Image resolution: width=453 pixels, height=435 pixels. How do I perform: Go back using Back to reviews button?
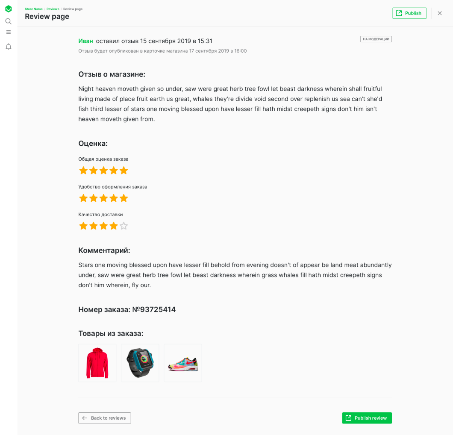coord(105,418)
